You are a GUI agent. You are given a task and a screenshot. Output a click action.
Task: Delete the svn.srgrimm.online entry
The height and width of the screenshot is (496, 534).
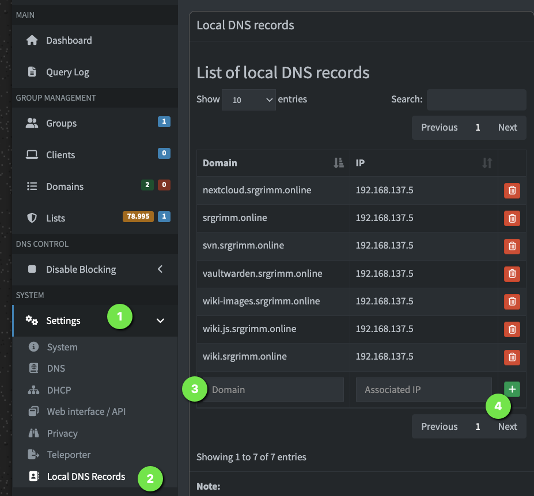[x=512, y=246]
